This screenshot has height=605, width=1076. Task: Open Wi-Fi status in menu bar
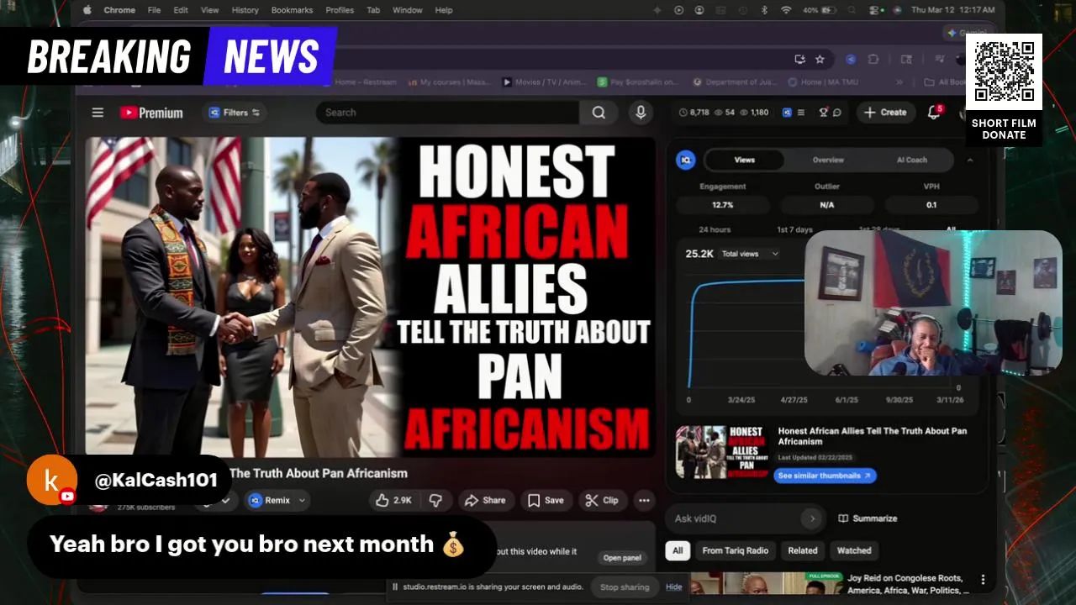pos(786,10)
